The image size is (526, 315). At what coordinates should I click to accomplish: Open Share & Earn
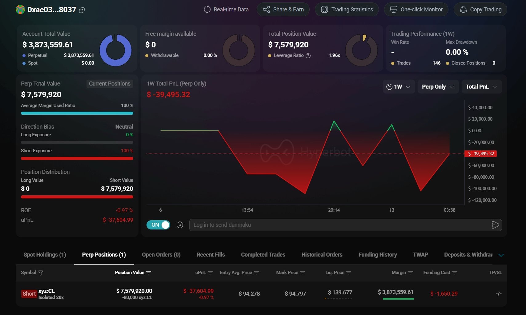[283, 10]
